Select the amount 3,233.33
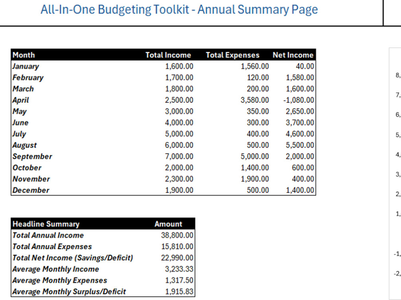Image resolution: width=401 pixels, height=300 pixels. (x=179, y=269)
